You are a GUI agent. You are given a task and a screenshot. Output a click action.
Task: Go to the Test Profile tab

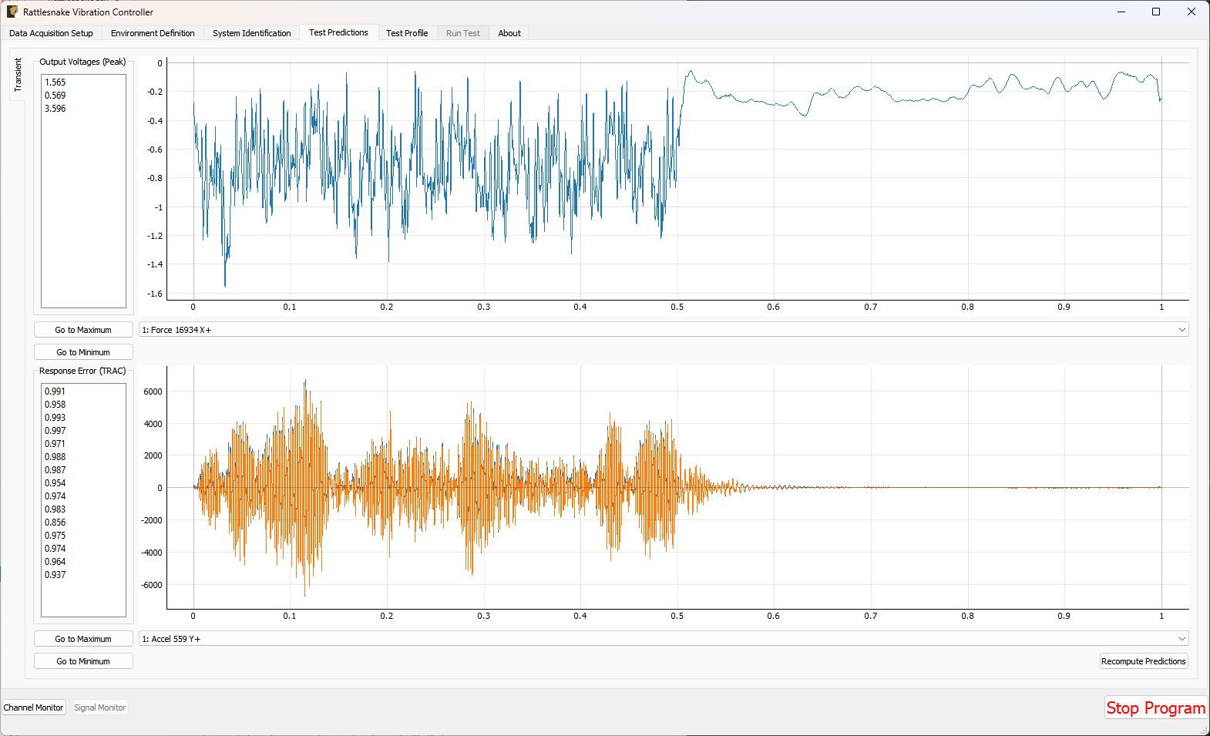(x=407, y=33)
